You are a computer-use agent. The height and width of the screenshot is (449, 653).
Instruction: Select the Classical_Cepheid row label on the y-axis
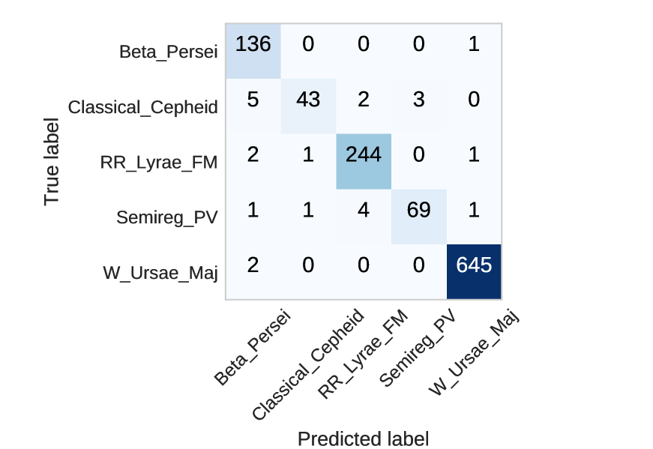(x=142, y=107)
